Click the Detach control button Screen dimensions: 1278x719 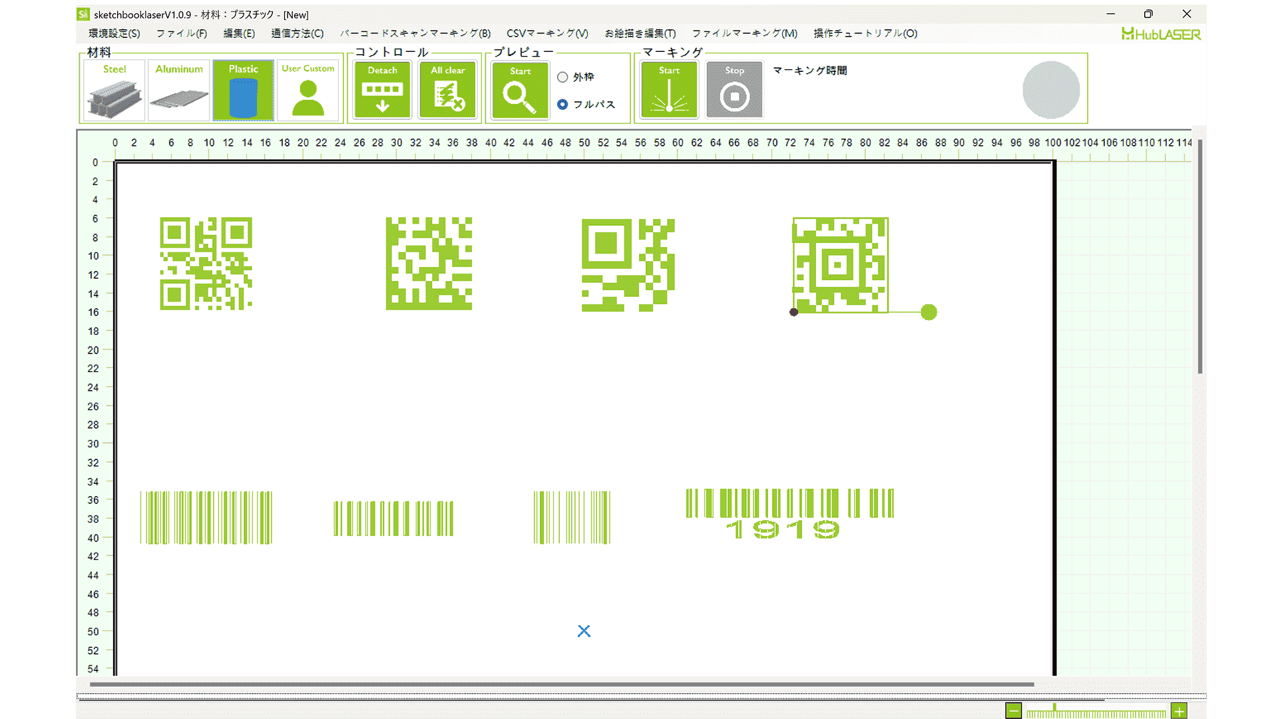[x=383, y=90]
